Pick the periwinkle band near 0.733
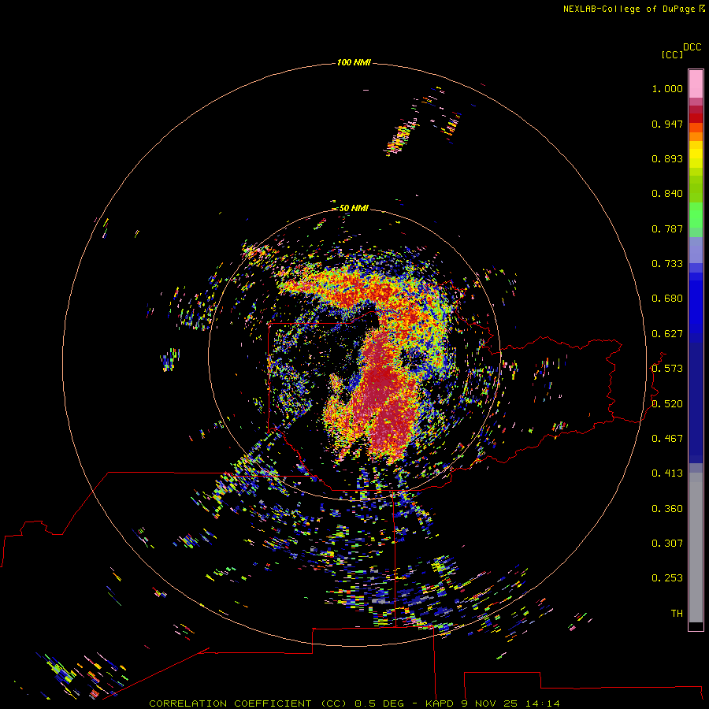 point(696,251)
